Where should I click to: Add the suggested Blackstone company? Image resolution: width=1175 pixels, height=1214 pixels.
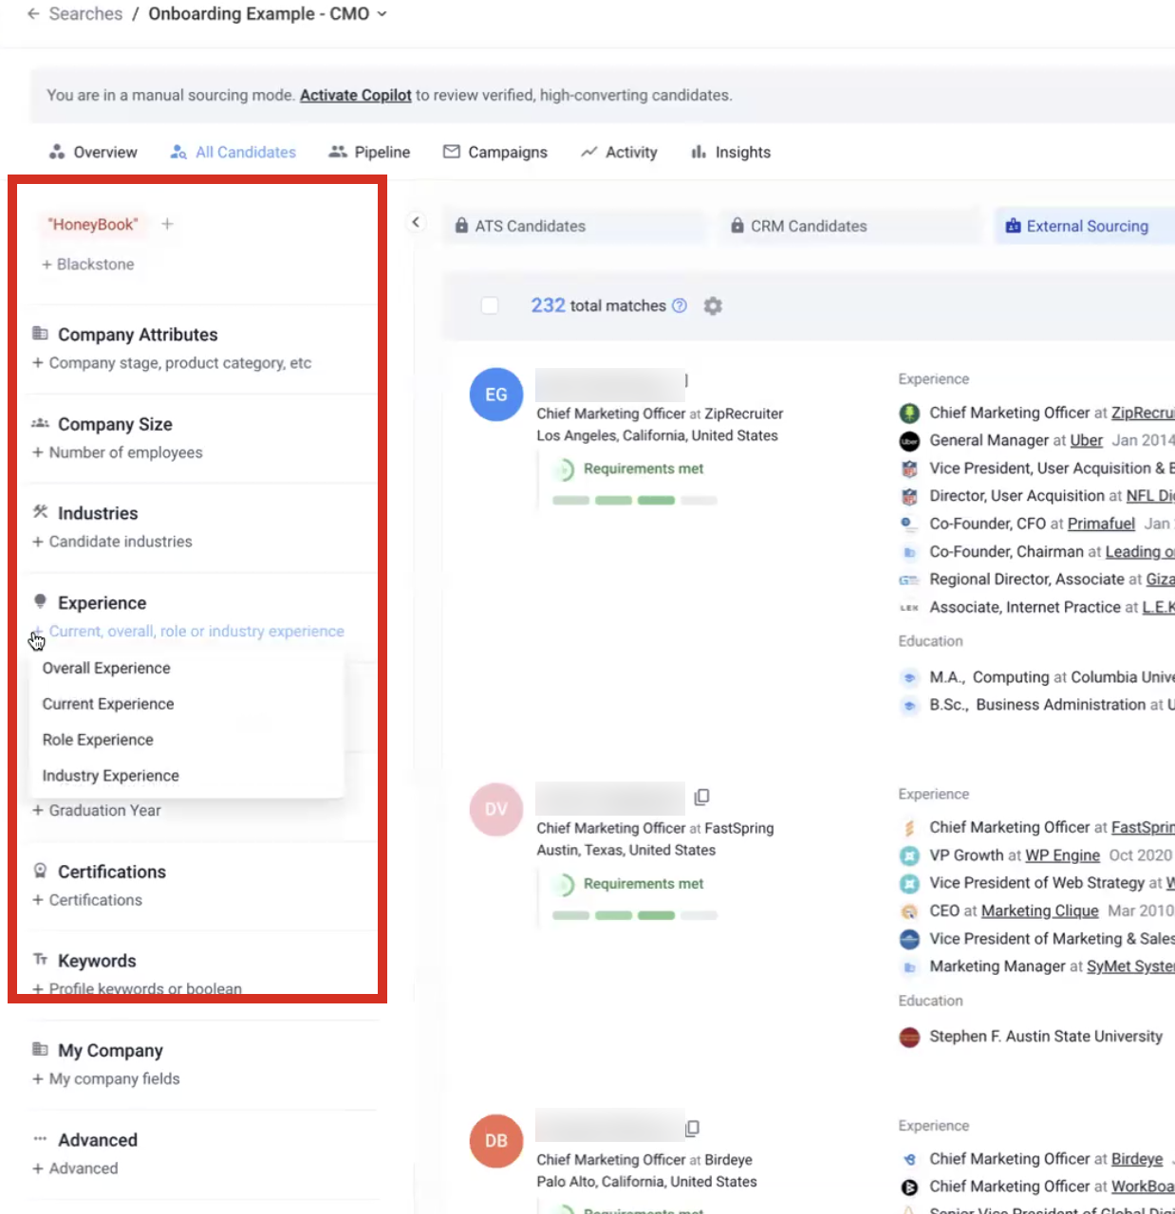(88, 265)
